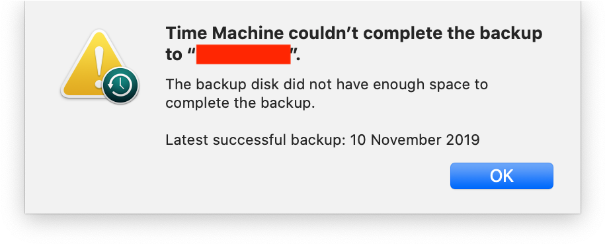Click the word "to" before the redacted name
Viewport: 605px width, 244px height.
pos(174,55)
